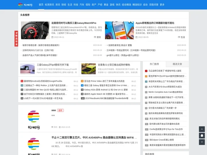
Task: Open link 立秋时间2021几点几分
Action: 38,50
